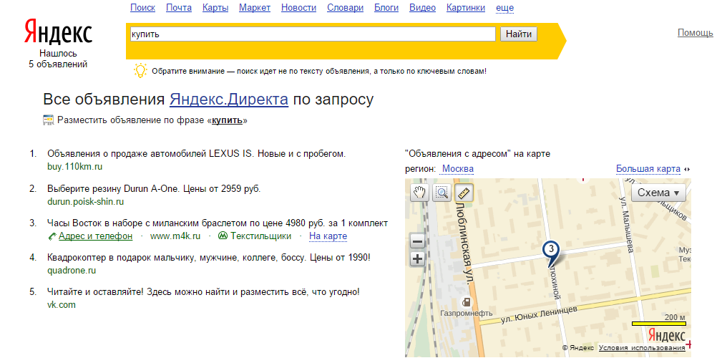The image size is (722, 363).
Task: Zoom in the map with plus button
Action: point(417,259)
